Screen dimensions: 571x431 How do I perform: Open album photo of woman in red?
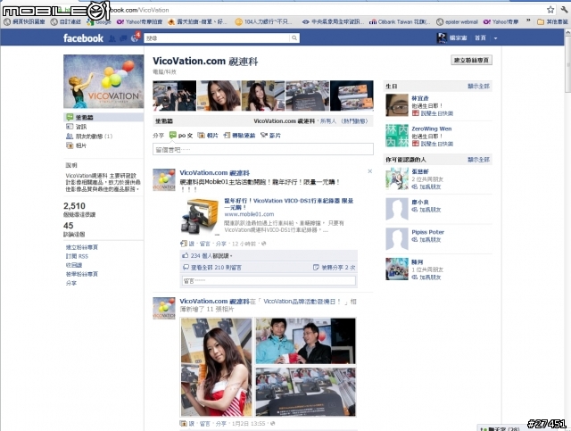pyautogui.click(x=216, y=368)
